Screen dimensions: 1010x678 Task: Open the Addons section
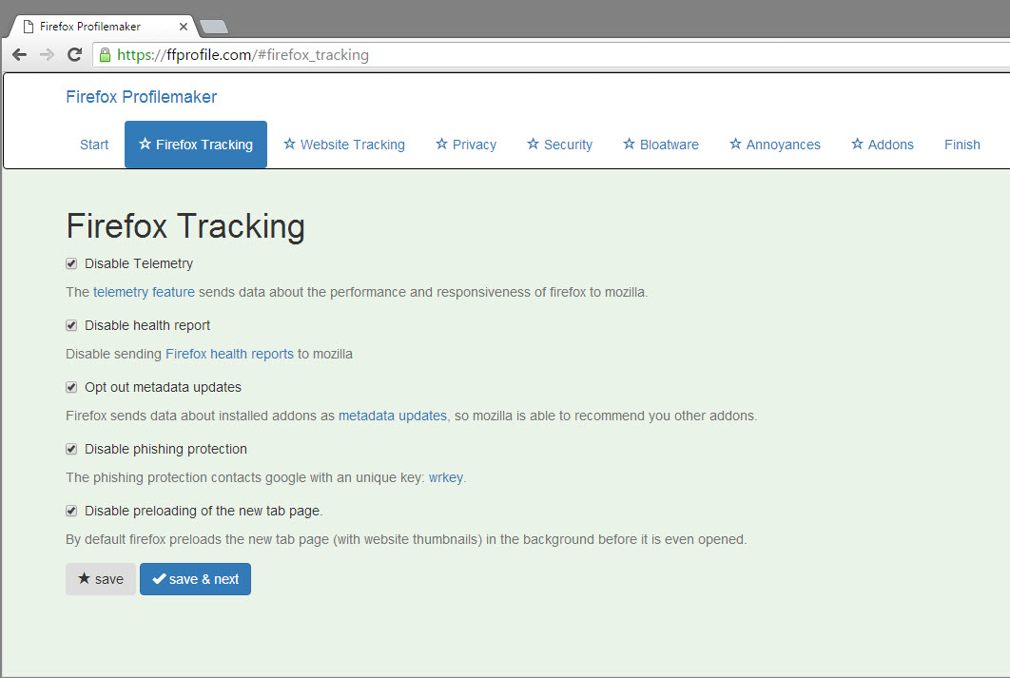point(882,145)
